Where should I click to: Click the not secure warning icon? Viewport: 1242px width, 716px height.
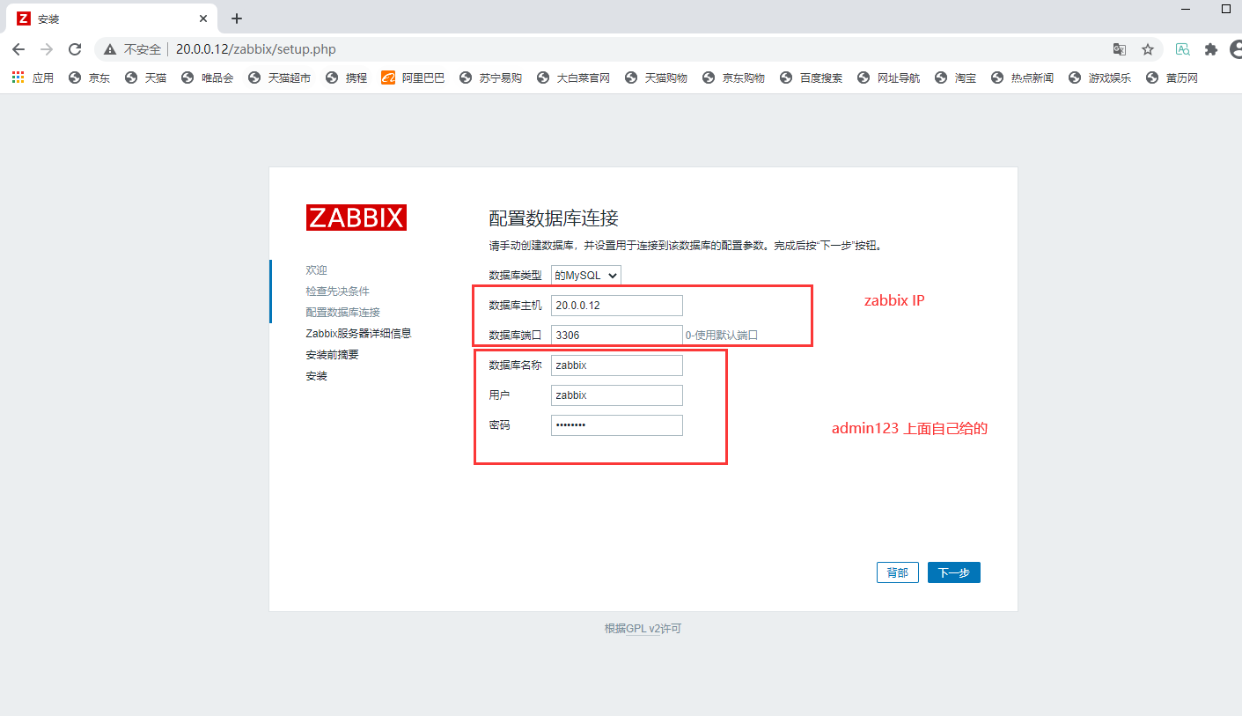[x=110, y=49]
